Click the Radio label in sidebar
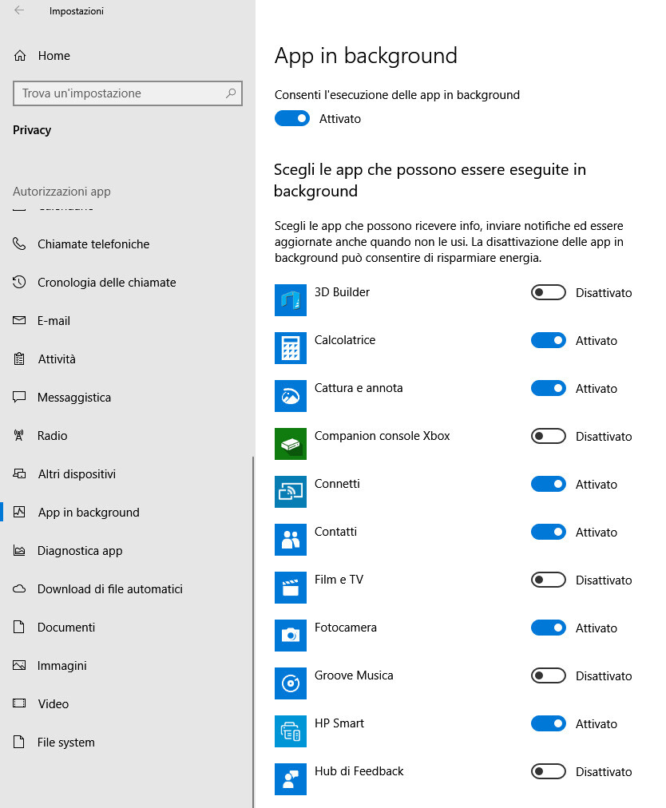This screenshot has width=666, height=808. pyautogui.click(x=52, y=435)
